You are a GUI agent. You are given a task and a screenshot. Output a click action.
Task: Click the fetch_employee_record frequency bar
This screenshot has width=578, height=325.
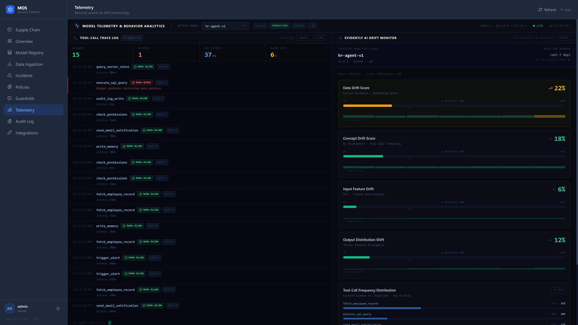454,308
